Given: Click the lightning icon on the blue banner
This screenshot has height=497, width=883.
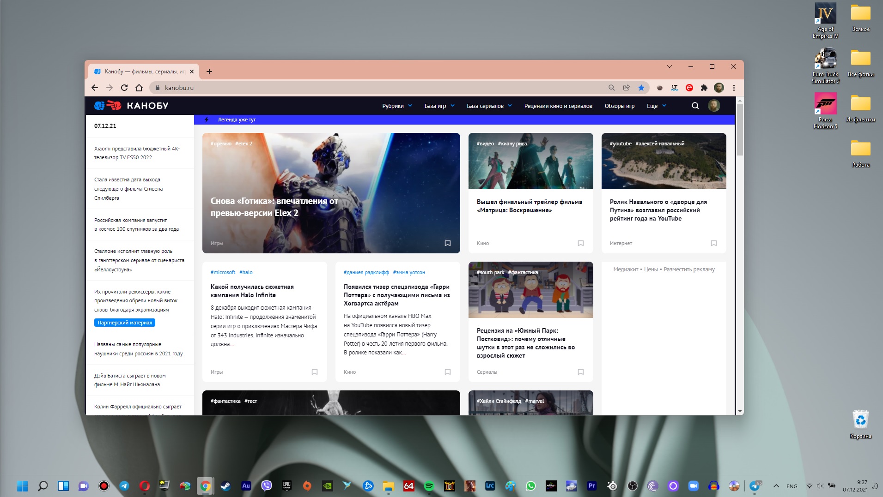Looking at the screenshot, I should coord(207,120).
